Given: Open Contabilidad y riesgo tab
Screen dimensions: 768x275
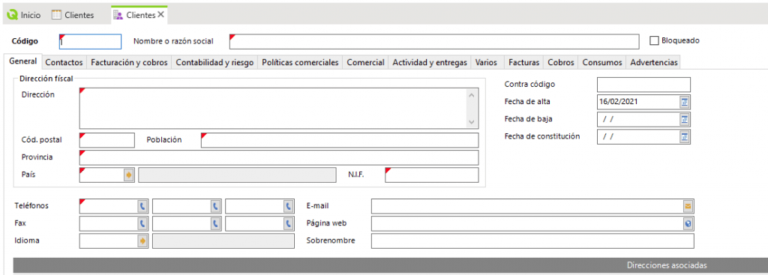Looking at the screenshot, I should (x=214, y=63).
